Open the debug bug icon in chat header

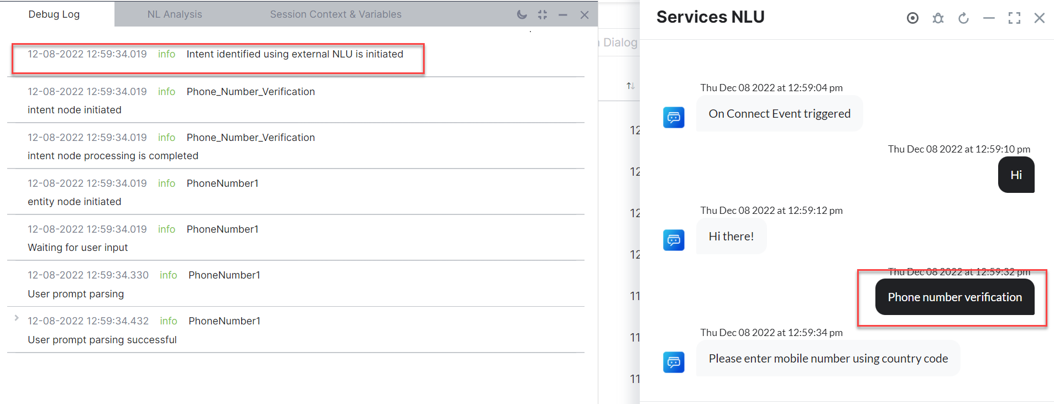coord(938,18)
